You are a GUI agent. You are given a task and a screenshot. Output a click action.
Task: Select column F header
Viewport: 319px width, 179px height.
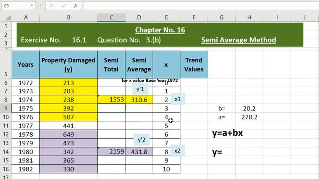coord(194,18)
